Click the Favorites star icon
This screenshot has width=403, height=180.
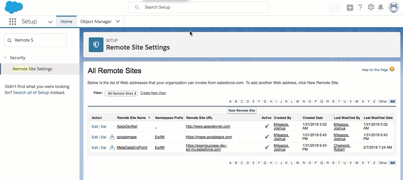tap(333, 8)
